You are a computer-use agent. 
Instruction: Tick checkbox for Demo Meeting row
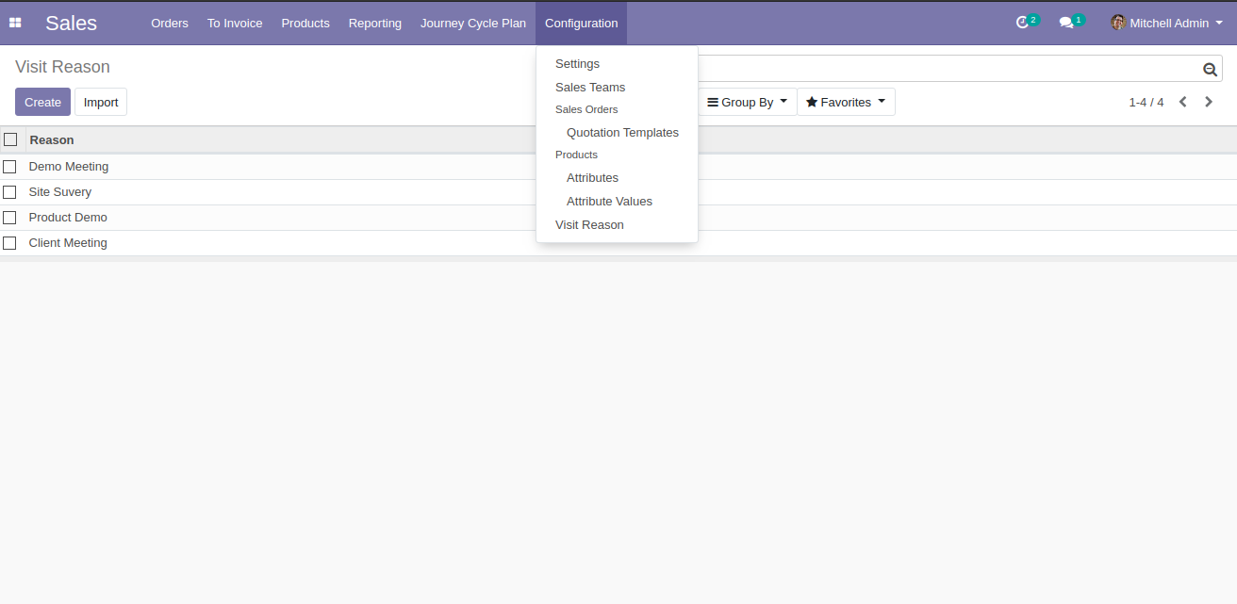pos(9,167)
